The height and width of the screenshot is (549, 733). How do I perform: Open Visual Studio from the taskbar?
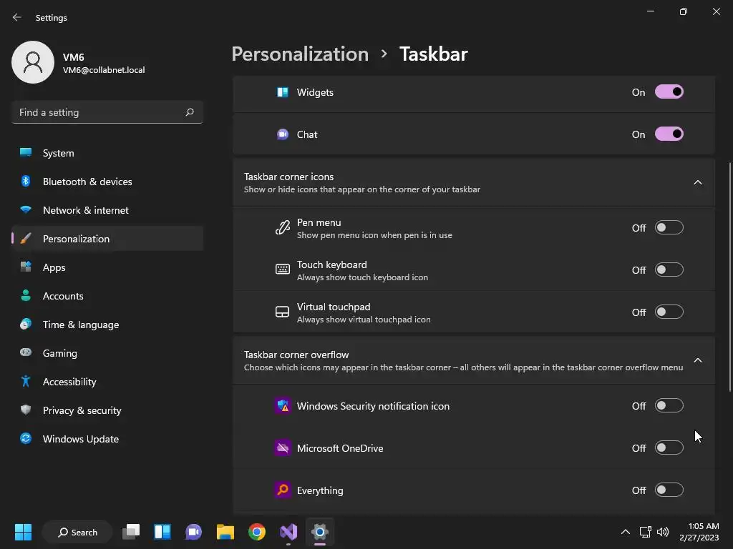coord(288,532)
